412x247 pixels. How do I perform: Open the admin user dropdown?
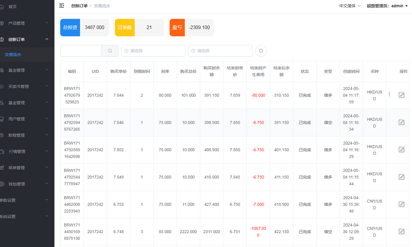(387, 6)
